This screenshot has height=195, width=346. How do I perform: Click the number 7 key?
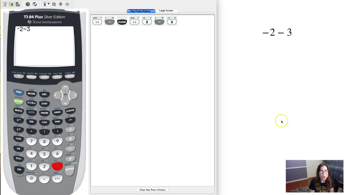31,141
